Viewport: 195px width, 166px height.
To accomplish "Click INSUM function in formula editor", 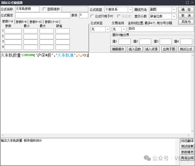I will [x=28, y=55].
